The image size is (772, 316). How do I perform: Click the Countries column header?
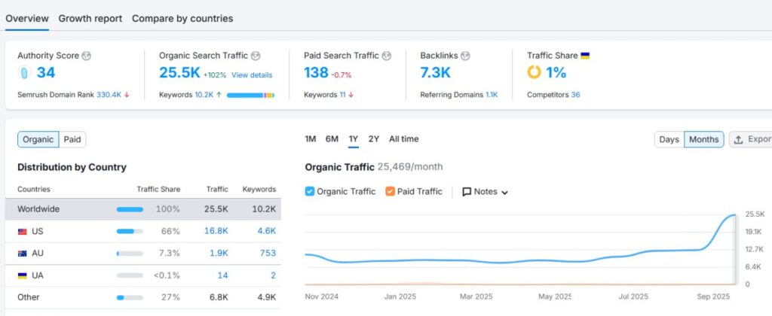(x=34, y=189)
